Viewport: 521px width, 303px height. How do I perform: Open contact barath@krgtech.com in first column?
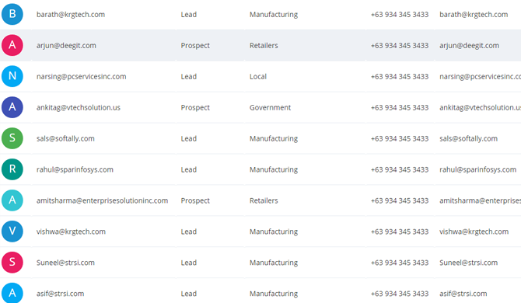point(71,15)
